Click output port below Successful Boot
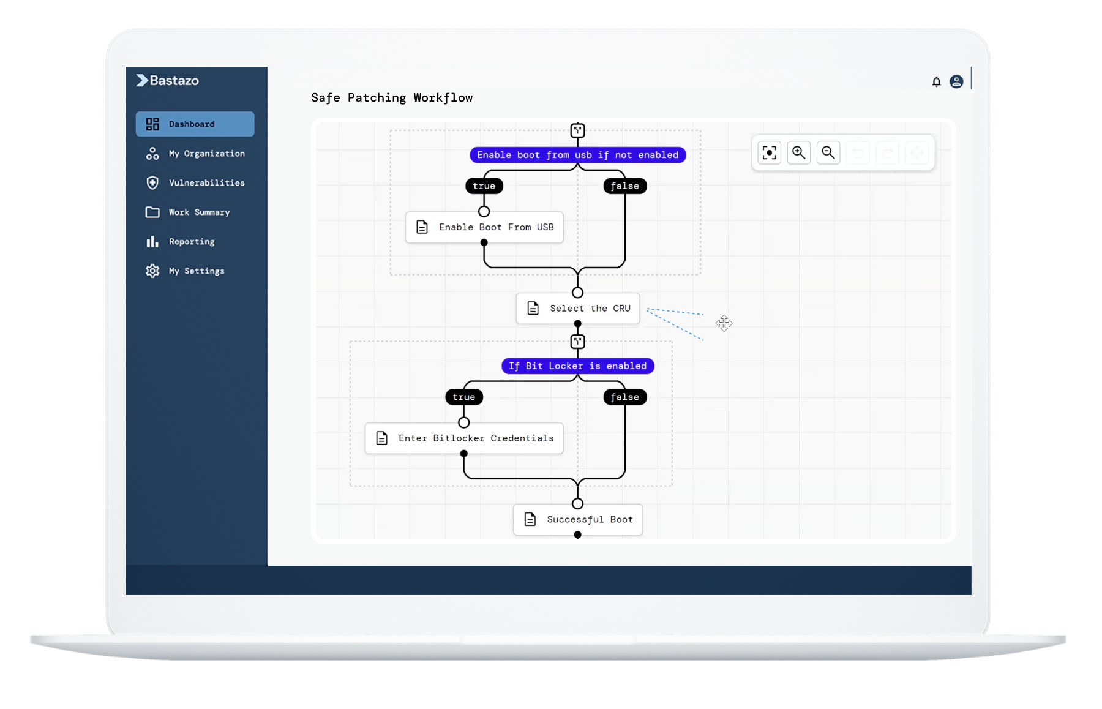The height and width of the screenshot is (709, 1102). click(x=577, y=535)
